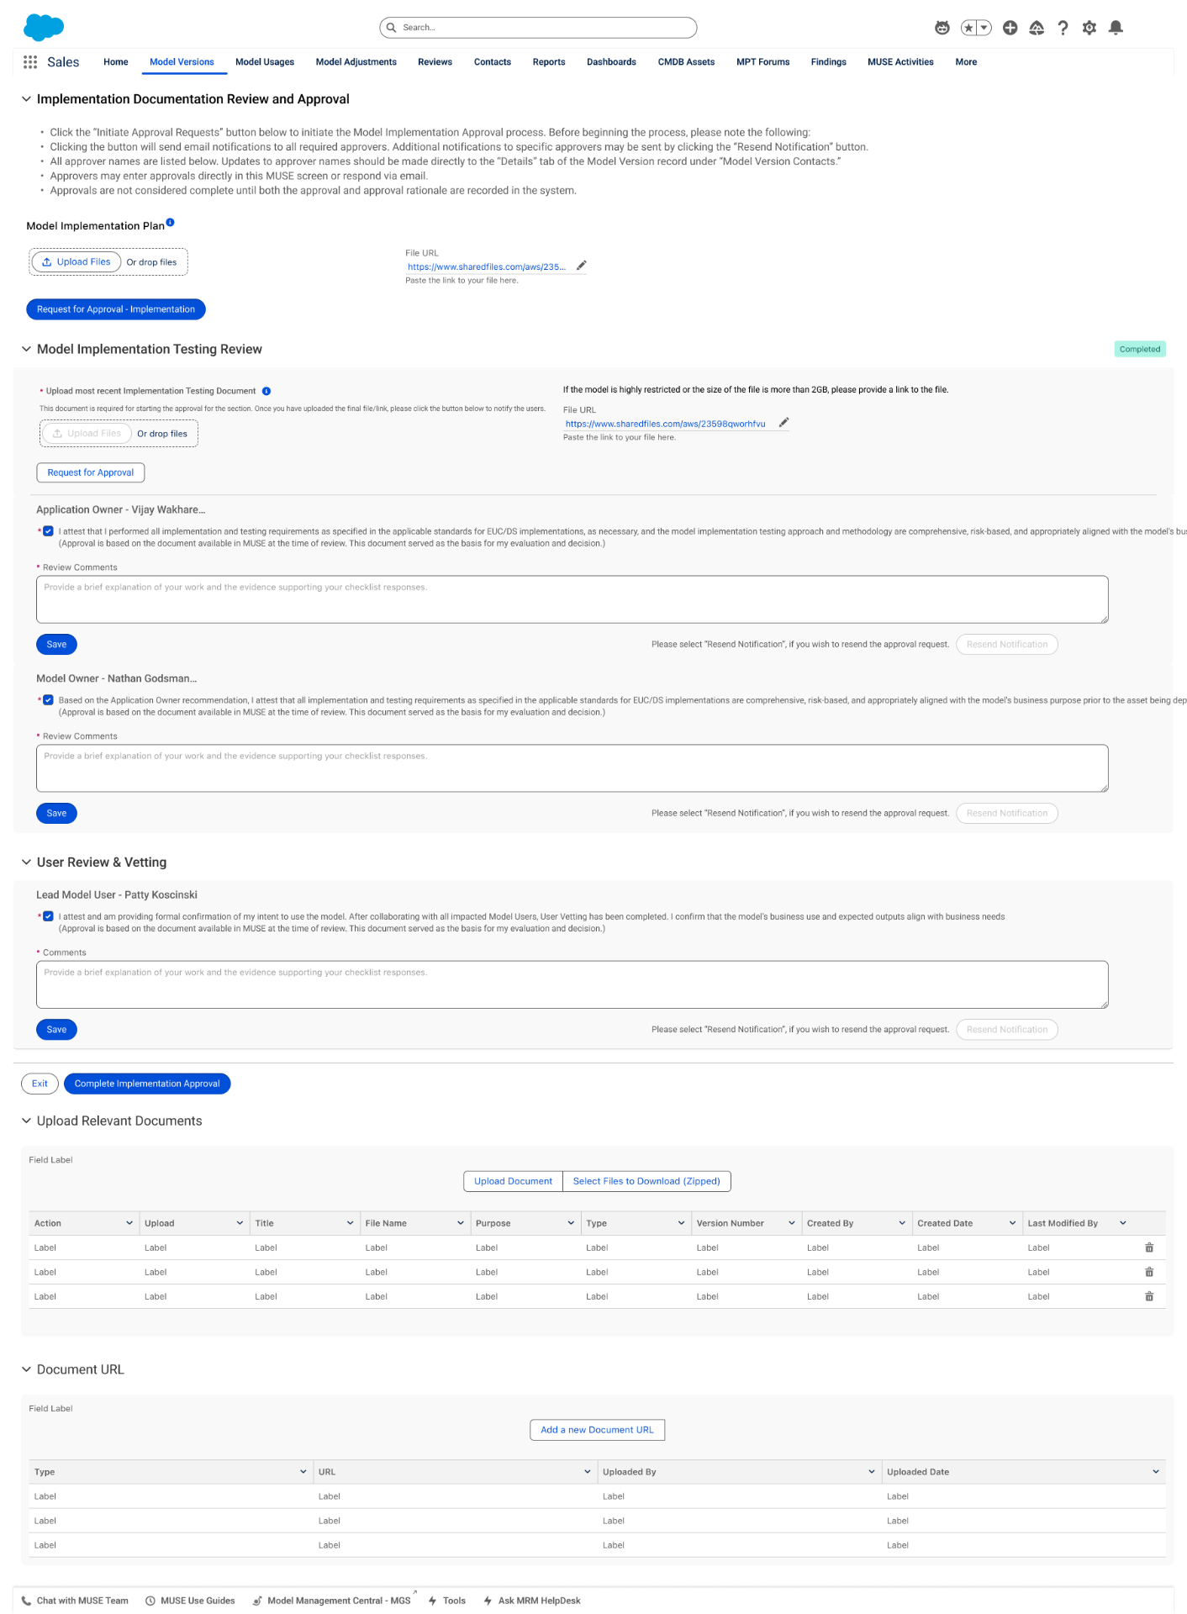Delete the first row in Relevant Documents table
This screenshot has width=1187, height=1614.
1149,1248
